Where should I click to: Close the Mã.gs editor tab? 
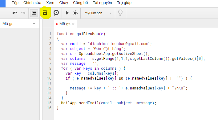pos(73,24)
